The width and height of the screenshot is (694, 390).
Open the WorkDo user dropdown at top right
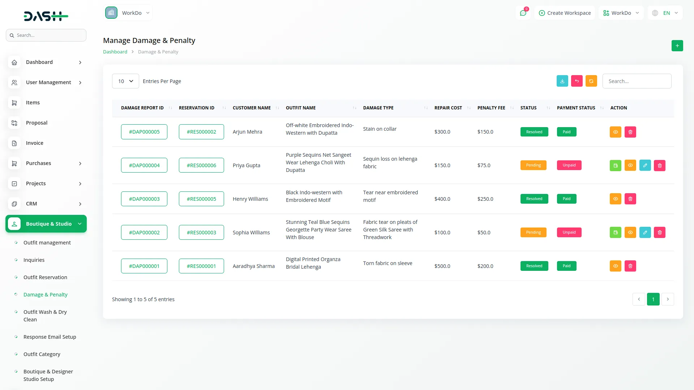(621, 13)
